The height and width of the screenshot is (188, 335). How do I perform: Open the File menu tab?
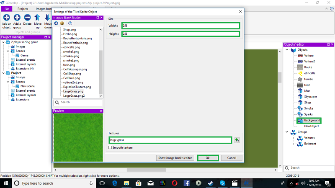7,9
